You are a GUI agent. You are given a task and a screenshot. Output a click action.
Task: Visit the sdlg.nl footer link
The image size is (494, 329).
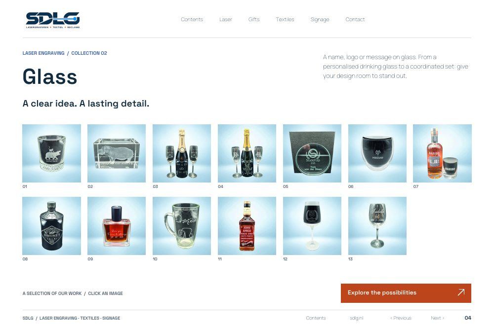(x=357, y=318)
